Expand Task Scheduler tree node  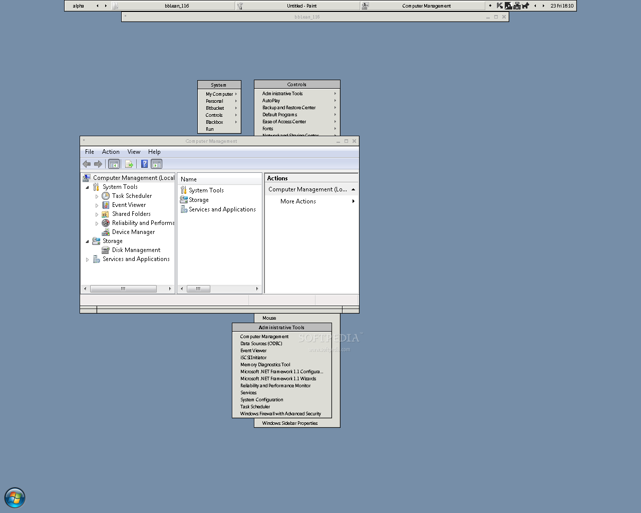tap(97, 196)
